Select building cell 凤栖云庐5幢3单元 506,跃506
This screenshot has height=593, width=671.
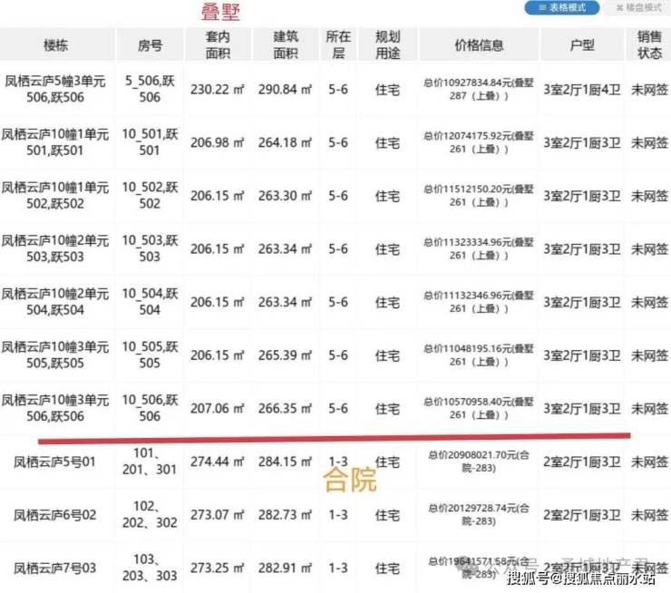[55, 89]
